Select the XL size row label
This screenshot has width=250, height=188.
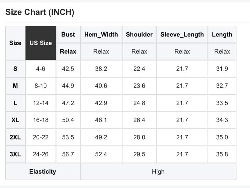[15, 120]
